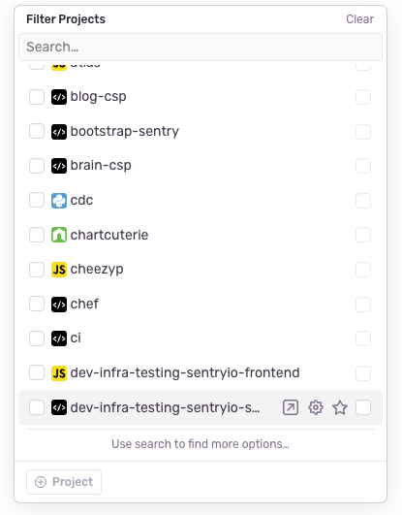402x515 pixels.
Task: Clear the project filter selection
Action: (359, 19)
